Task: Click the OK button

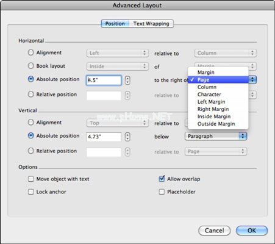Action: (x=252, y=231)
